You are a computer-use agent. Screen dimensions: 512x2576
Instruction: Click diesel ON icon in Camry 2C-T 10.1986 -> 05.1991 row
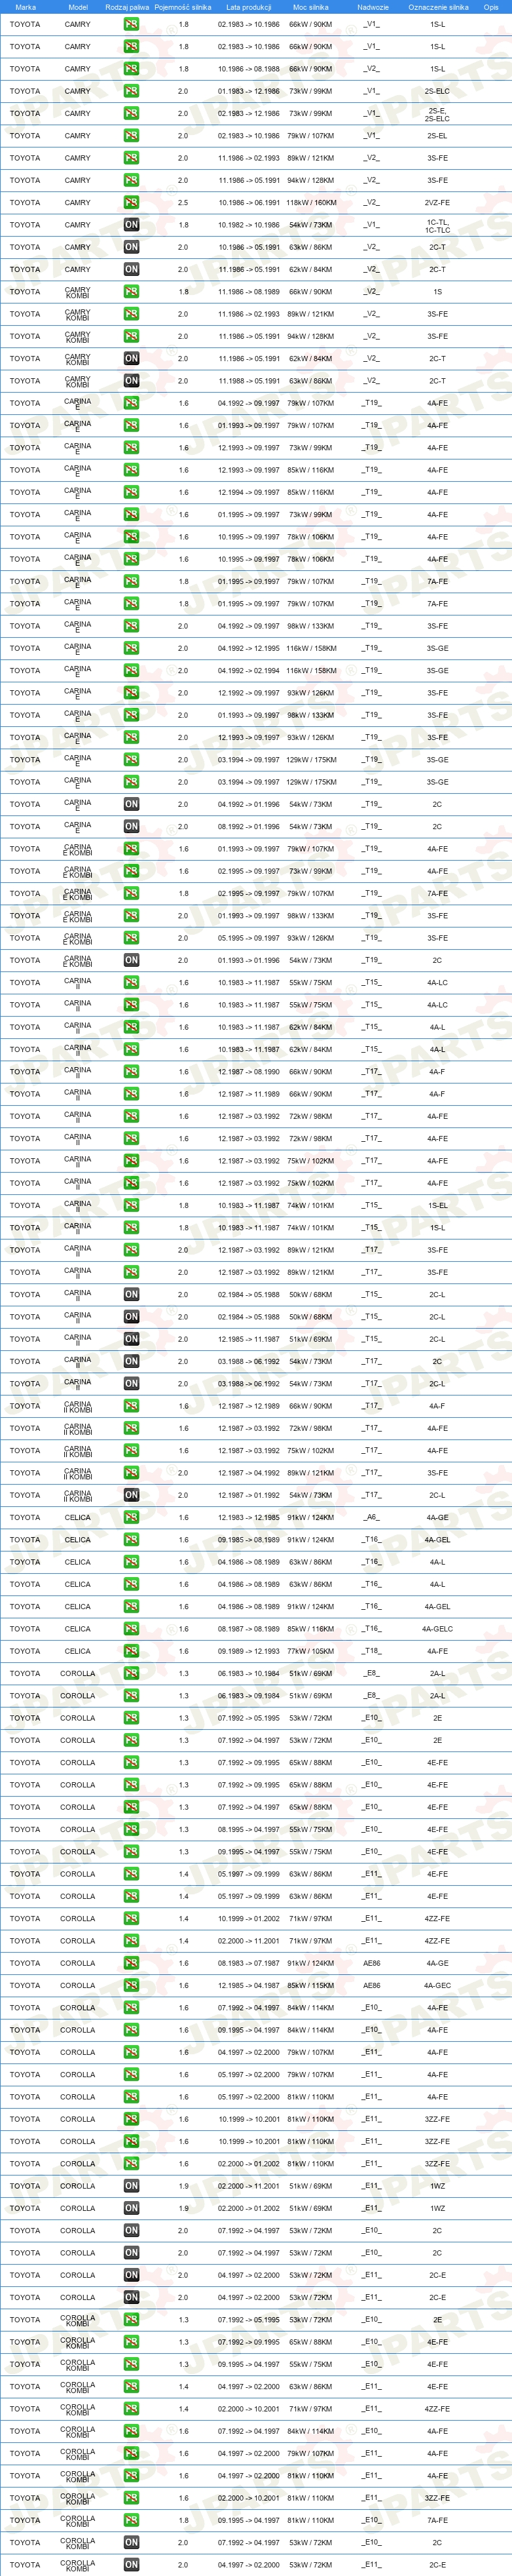(x=132, y=247)
